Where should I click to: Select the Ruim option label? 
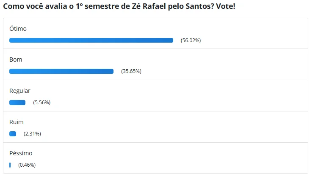pos(17,122)
